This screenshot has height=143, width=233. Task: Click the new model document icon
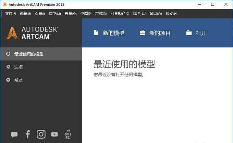tap(96, 32)
